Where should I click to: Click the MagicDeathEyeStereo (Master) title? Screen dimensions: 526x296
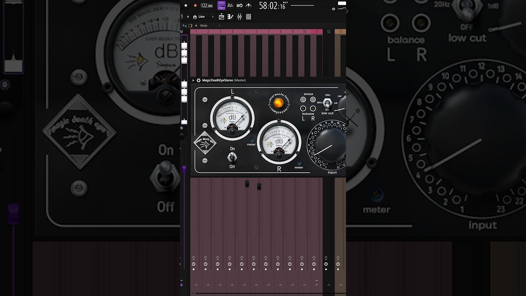[x=224, y=81]
